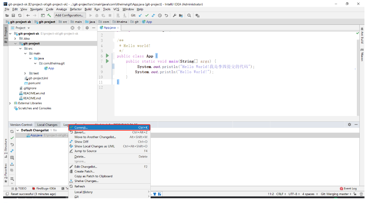Run class App using gutter arrow line 6
Screen dimensions: 367x203
[107, 56]
